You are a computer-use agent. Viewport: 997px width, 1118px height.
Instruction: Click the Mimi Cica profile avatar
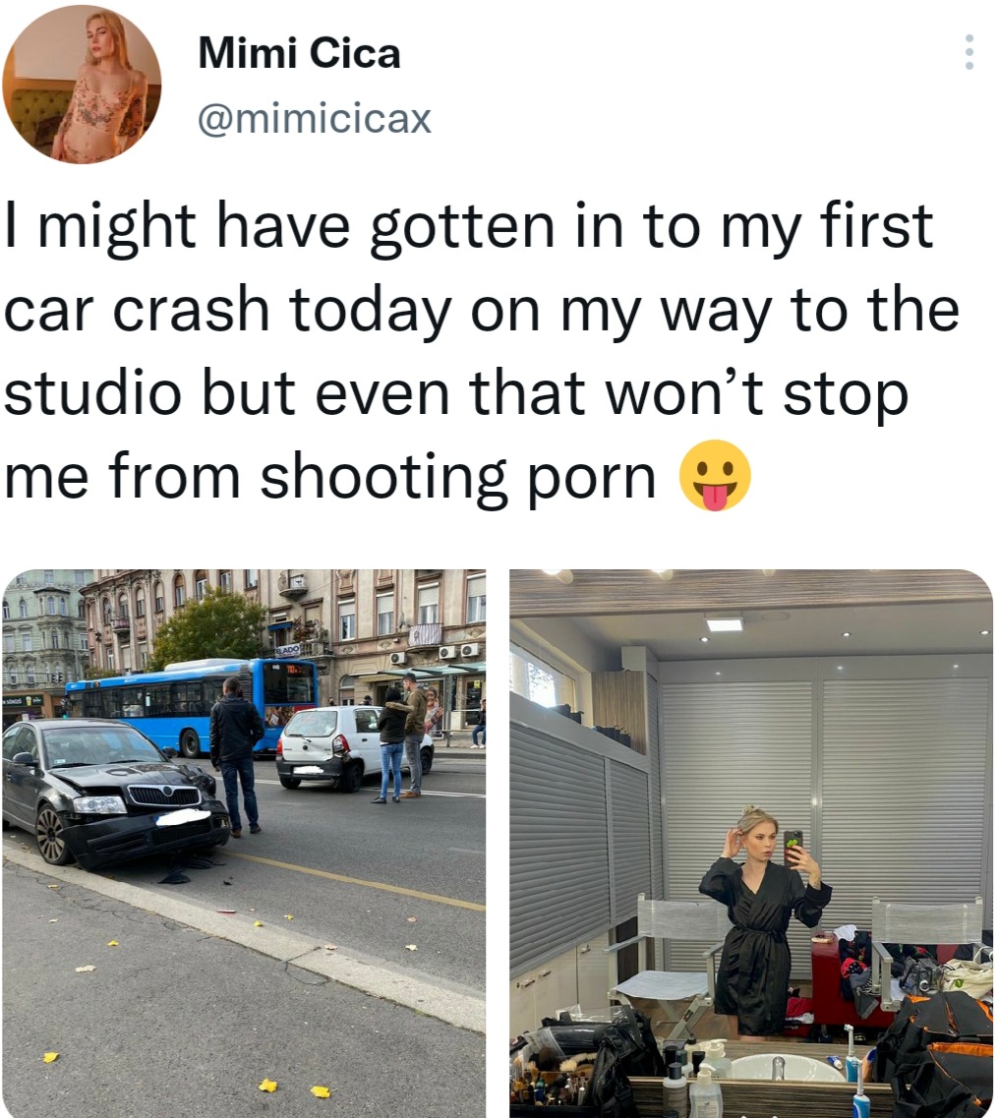82,84
